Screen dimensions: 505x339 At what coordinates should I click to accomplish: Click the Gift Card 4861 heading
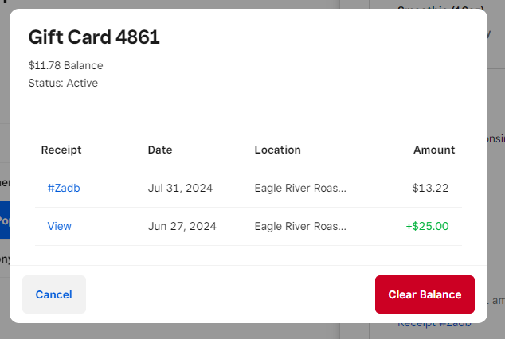pyautogui.click(x=94, y=37)
